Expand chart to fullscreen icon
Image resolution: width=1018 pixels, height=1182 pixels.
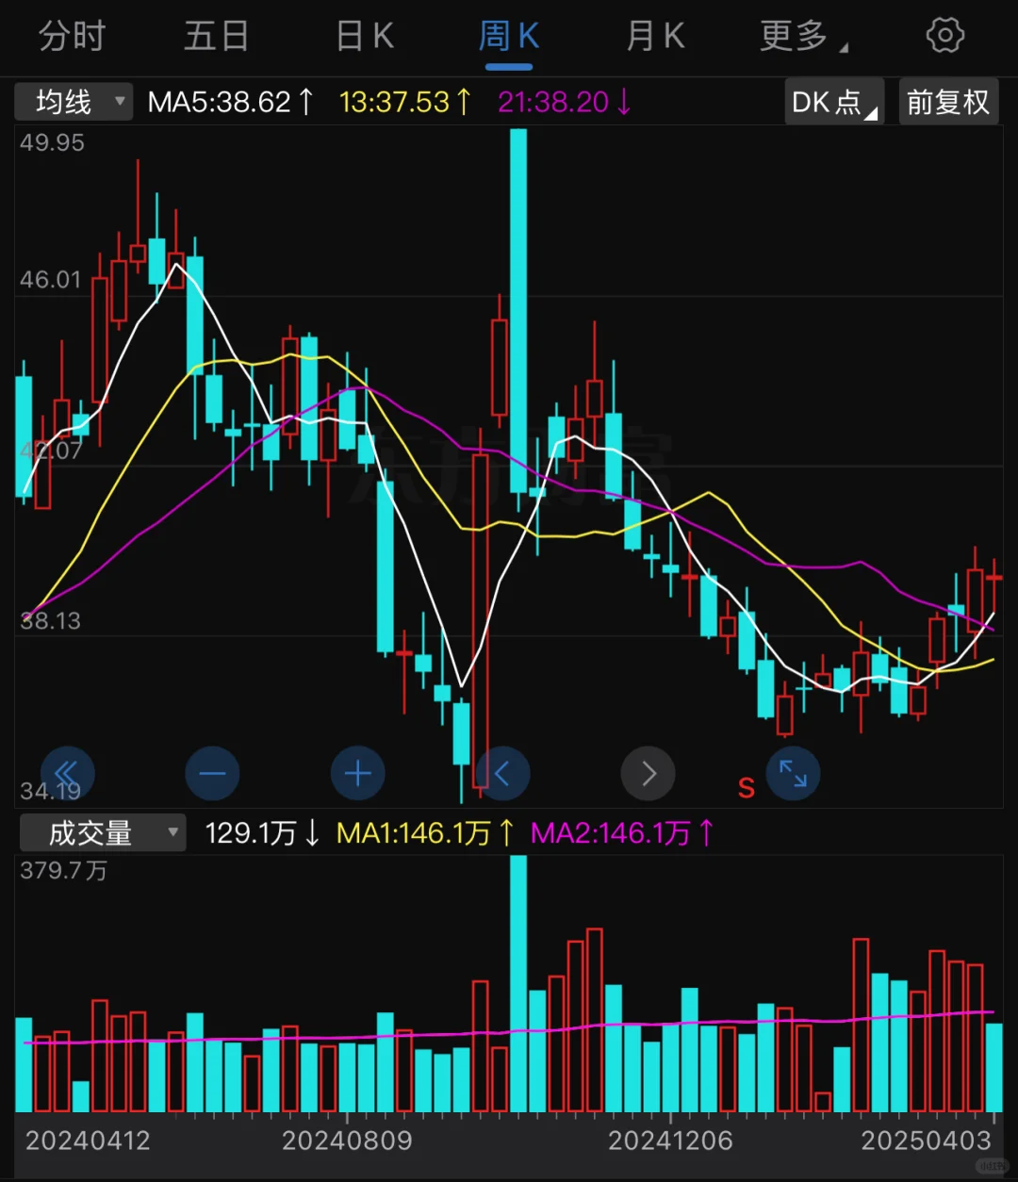click(793, 774)
